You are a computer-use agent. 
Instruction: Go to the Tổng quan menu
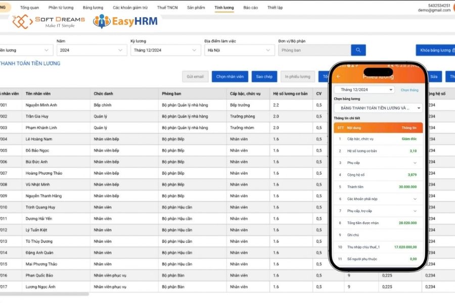coord(30,8)
